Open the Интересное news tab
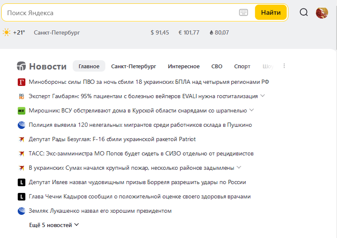Viewport: 337px width, 238px height. point(184,66)
